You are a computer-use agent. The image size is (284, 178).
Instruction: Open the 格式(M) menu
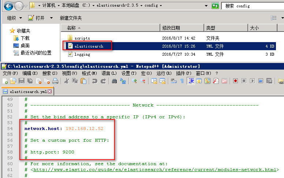pos(89,73)
